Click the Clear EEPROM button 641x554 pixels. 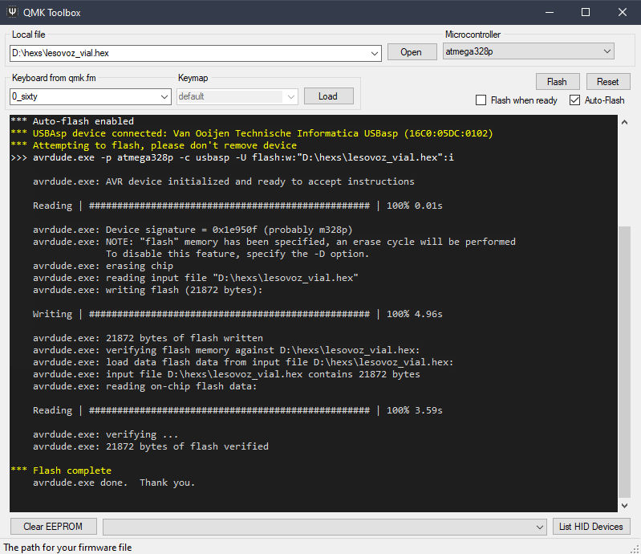53,527
